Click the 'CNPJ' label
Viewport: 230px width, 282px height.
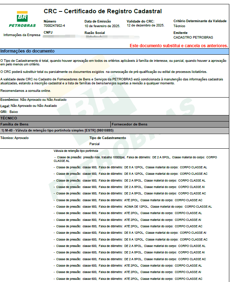(x=48, y=33)
